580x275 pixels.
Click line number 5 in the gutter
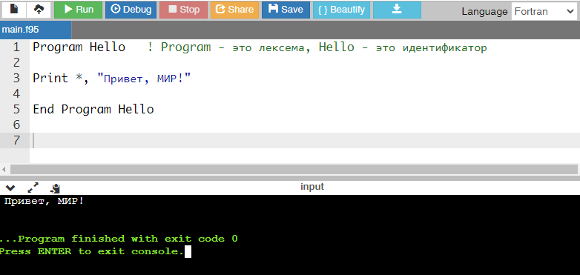coord(16,110)
